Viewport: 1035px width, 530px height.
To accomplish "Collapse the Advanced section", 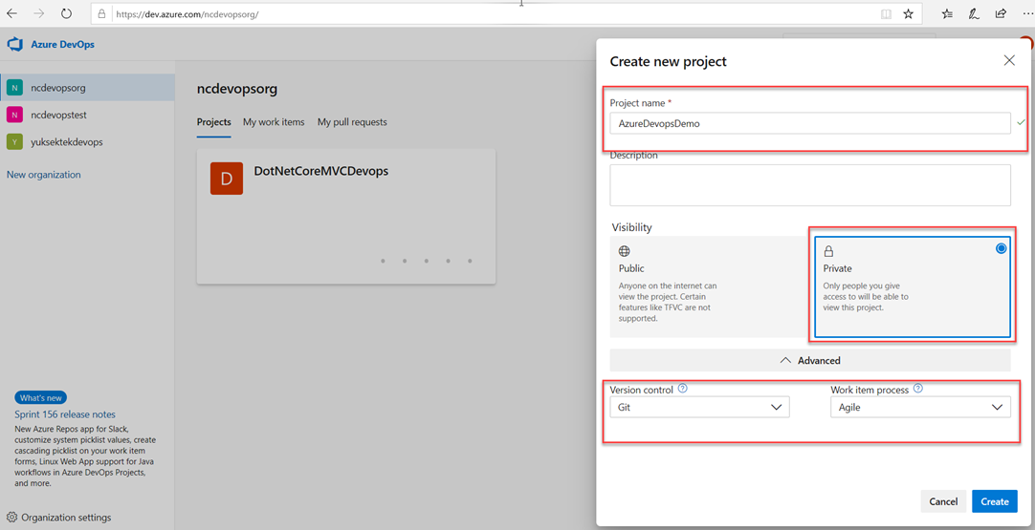I will [x=810, y=361].
